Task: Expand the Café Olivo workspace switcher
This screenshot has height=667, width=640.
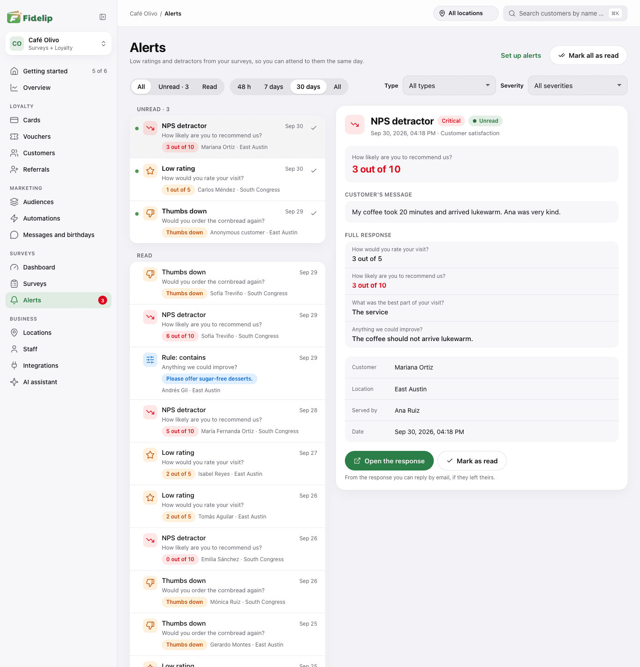Action: click(58, 44)
